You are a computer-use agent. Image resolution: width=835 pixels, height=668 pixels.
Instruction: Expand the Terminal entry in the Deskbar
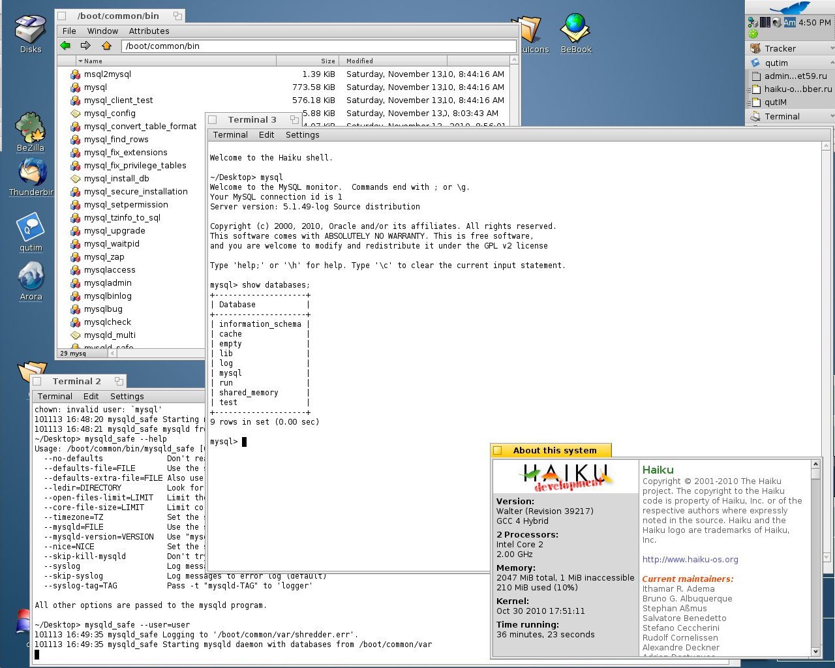[832, 116]
